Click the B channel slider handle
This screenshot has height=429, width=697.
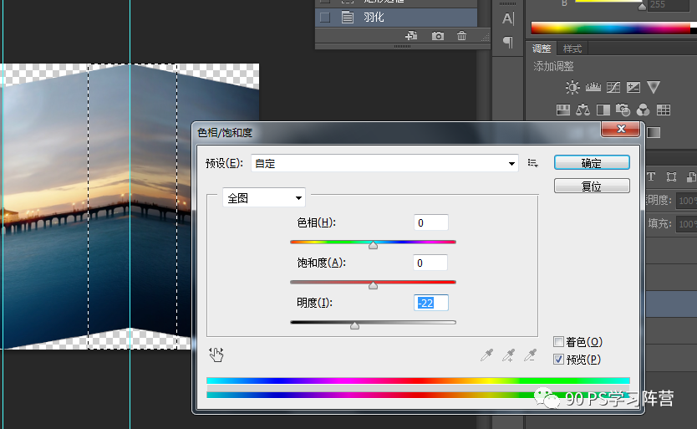pyautogui.click(x=642, y=6)
